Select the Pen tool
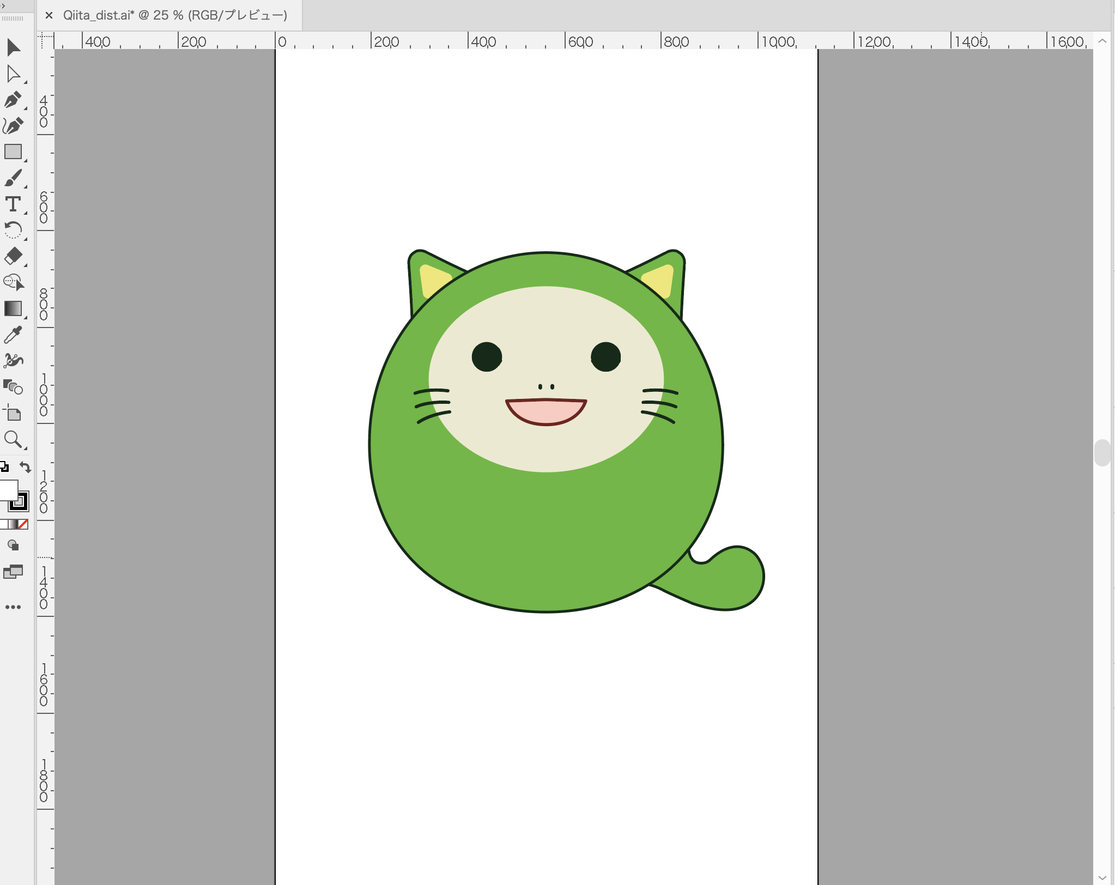 pos(14,100)
